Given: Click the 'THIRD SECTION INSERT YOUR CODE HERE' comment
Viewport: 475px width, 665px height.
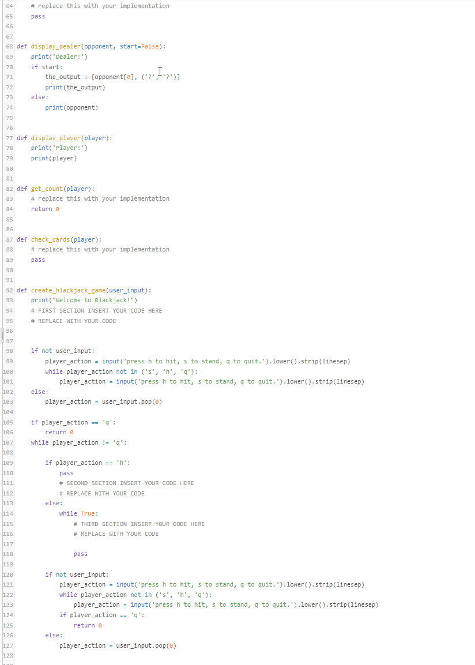Looking at the screenshot, I should click(x=138, y=524).
